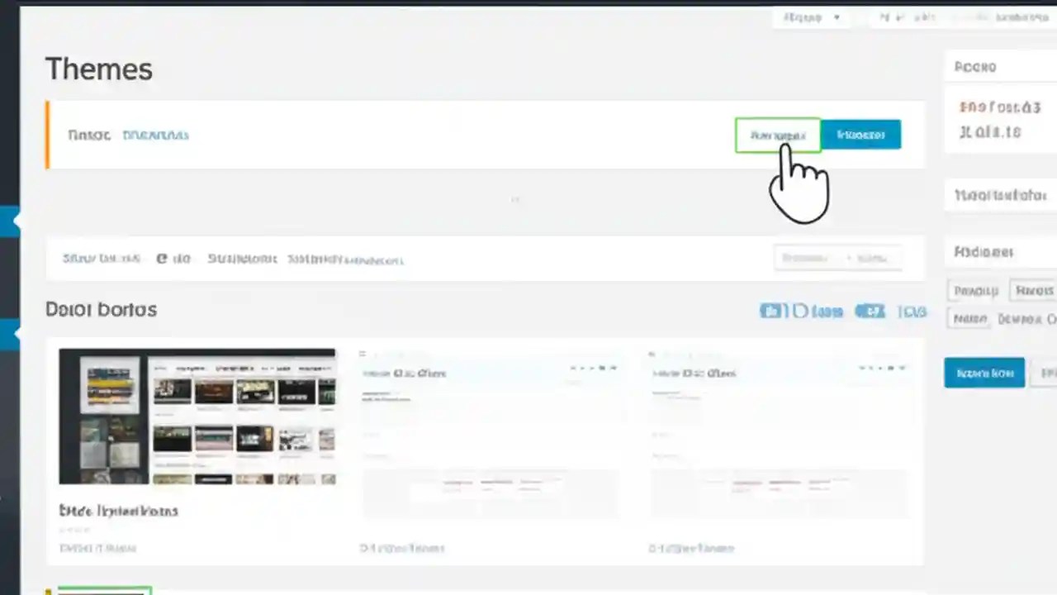
Task: Select the list view layout icon
Action: coord(799,311)
